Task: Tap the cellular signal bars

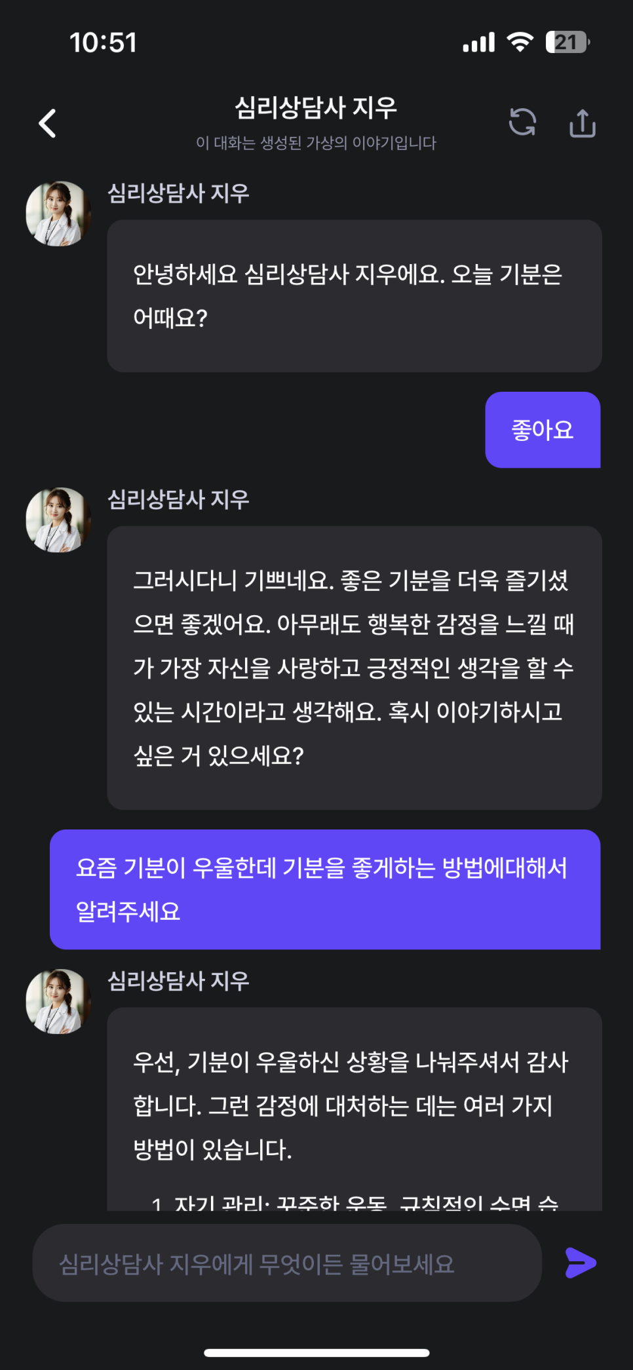Action: click(x=478, y=43)
